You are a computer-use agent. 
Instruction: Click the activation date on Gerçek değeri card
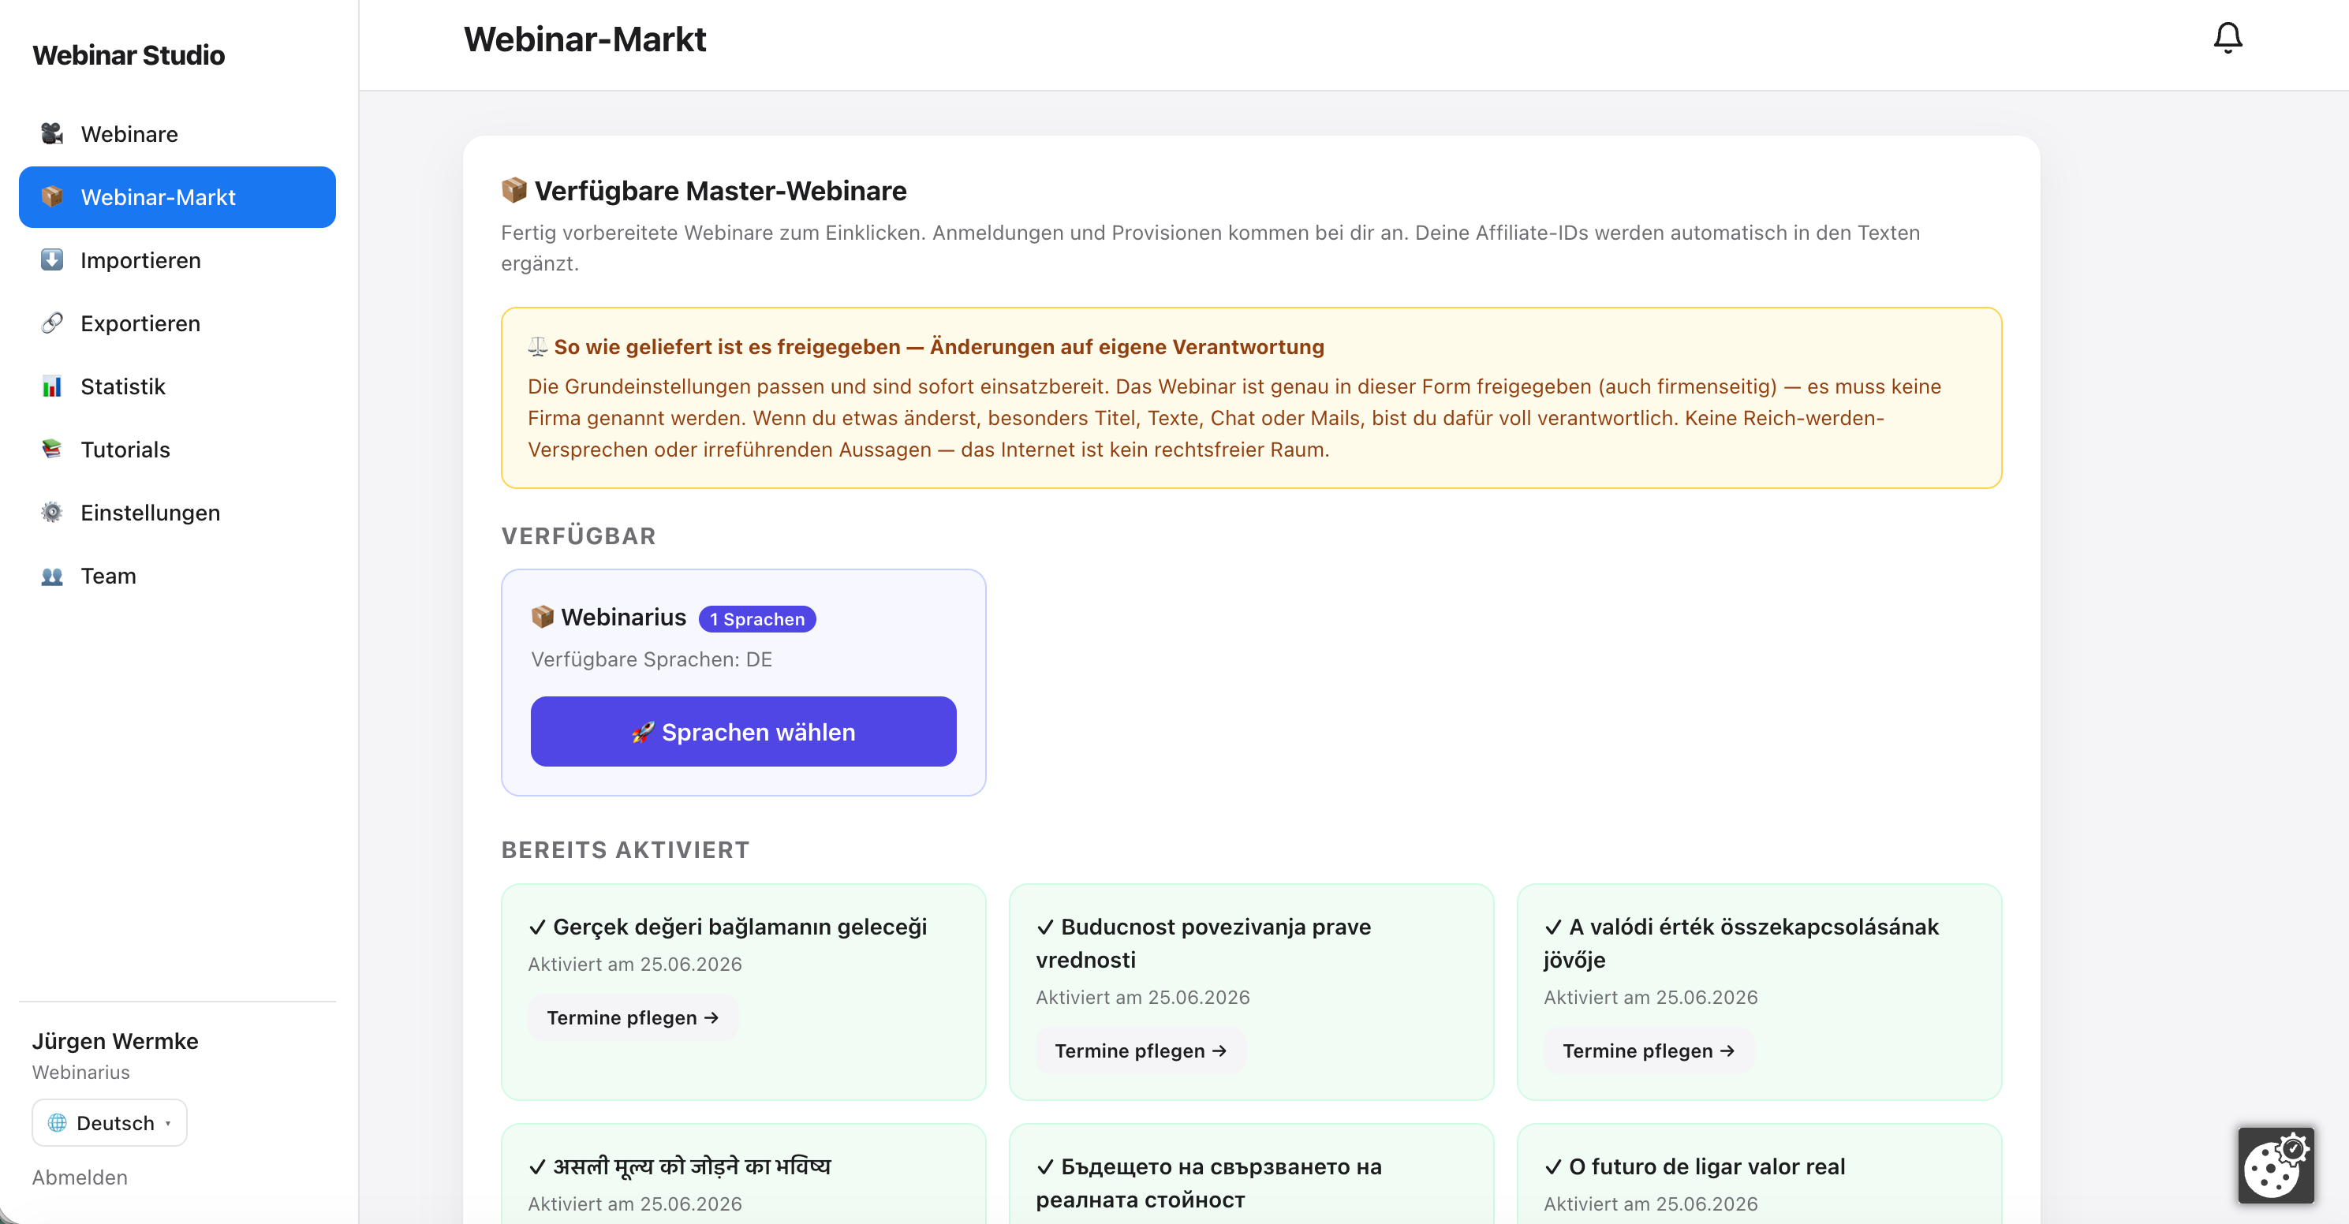click(x=636, y=964)
